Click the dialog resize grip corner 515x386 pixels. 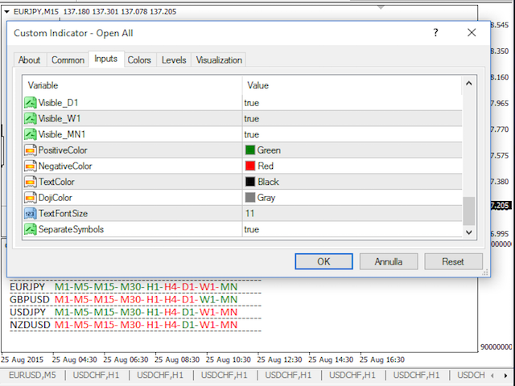coord(485,273)
